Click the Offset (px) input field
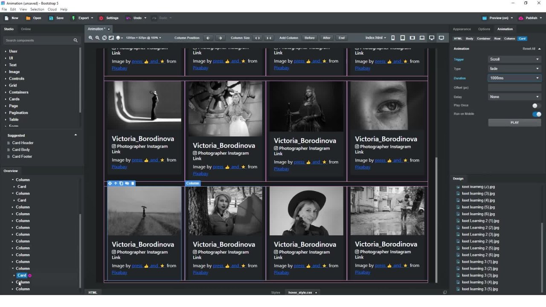The height and width of the screenshot is (307, 546). pyautogui.click(x=514, y=87)
